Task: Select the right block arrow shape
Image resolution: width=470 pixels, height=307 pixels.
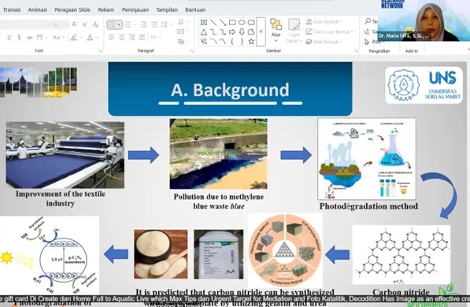Action: point(232,31)
